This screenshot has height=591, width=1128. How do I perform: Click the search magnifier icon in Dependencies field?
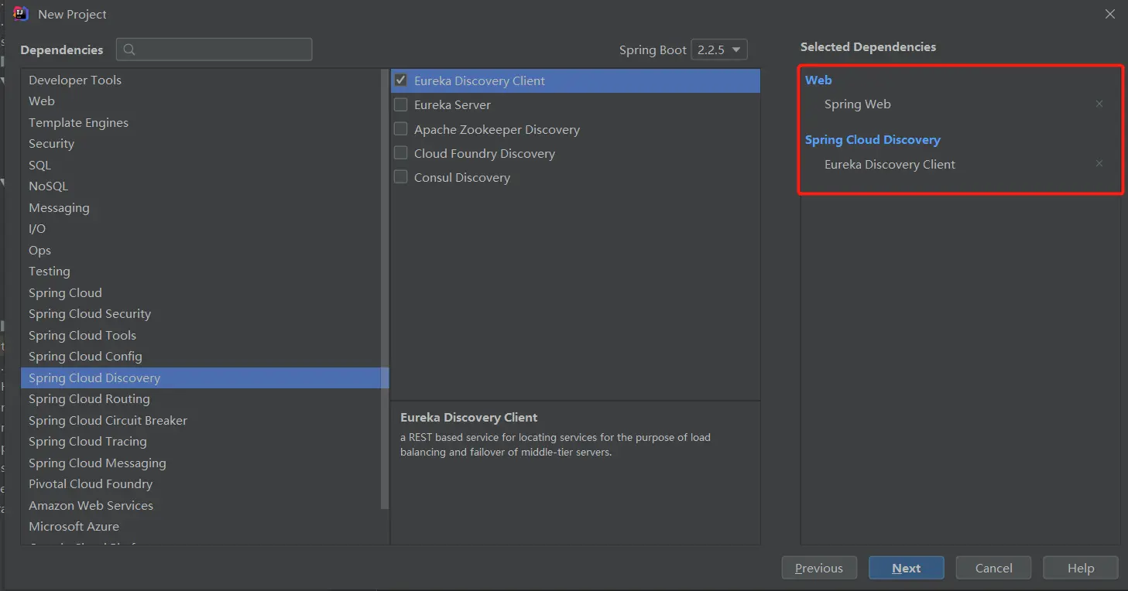(129, 50)
